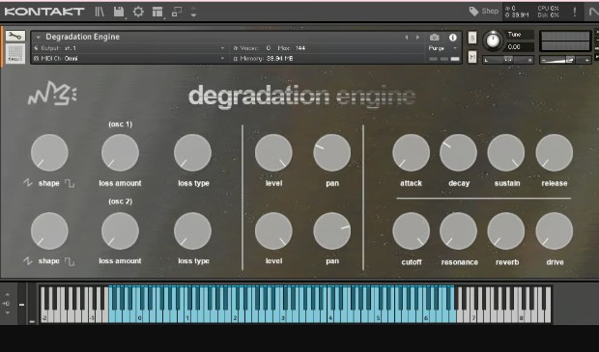The height and width of the screenshot is (352, 599).
Task: Click keyboard octave shift up arrow
Action: pos(8,294)
